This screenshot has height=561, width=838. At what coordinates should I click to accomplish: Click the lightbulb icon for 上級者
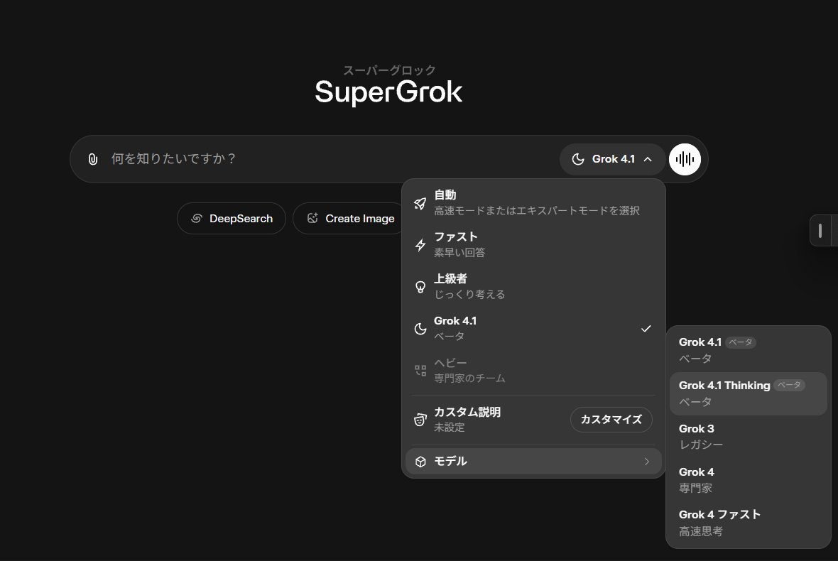pyautogui.click(x=420, y=287)
